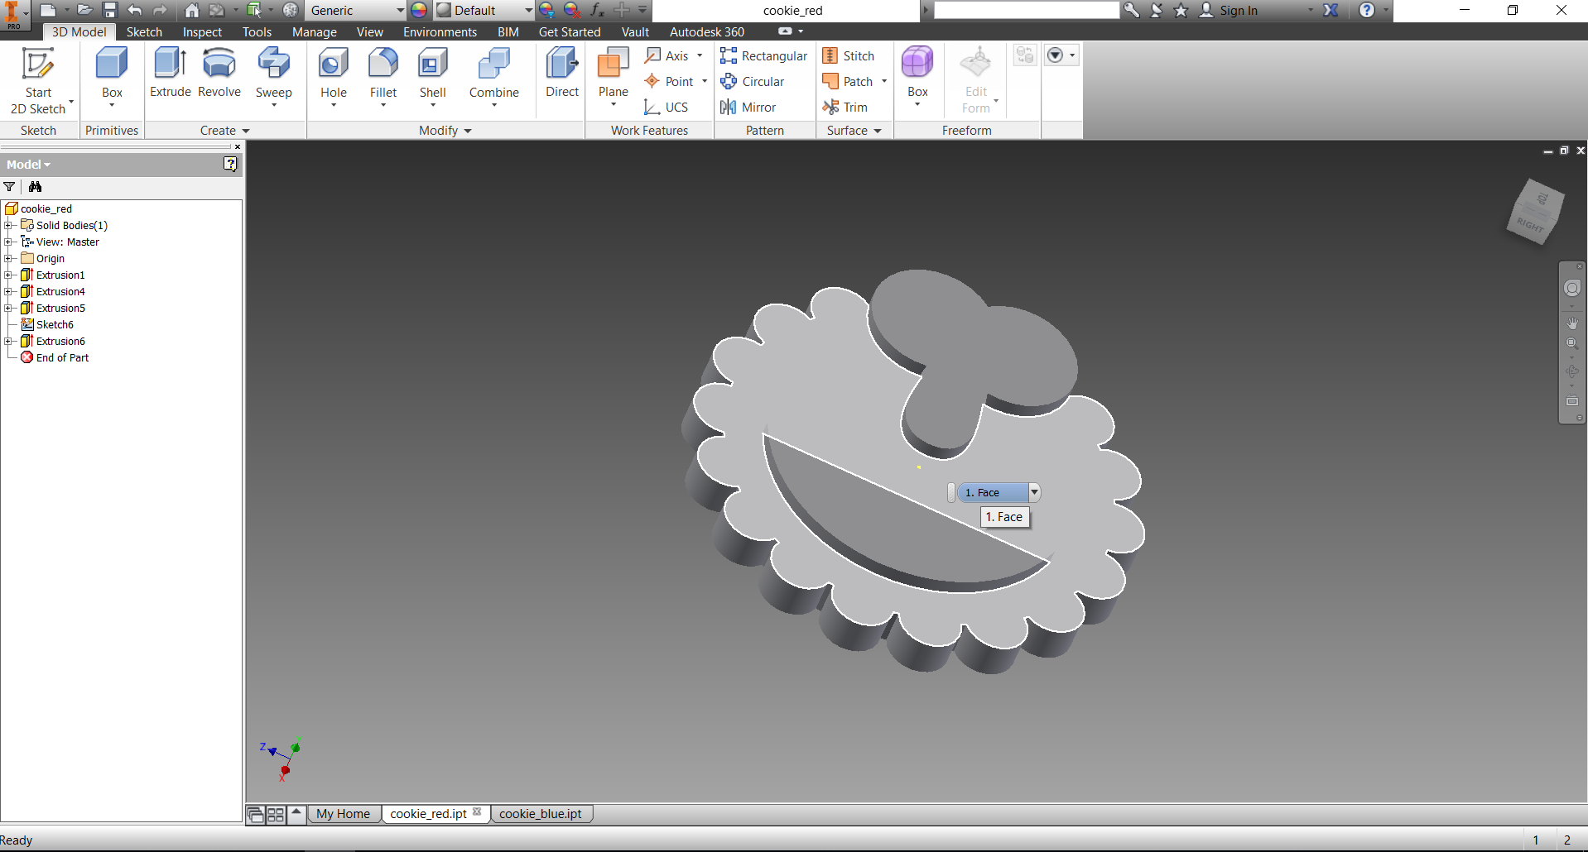The width and height of the screenshot is (1588, 852).
Task: Start a new 2D Sketch
Action: coord(38,79)
